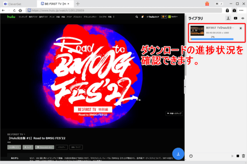
Task: Resume all downloads with play icon
Action: [232, 156]
